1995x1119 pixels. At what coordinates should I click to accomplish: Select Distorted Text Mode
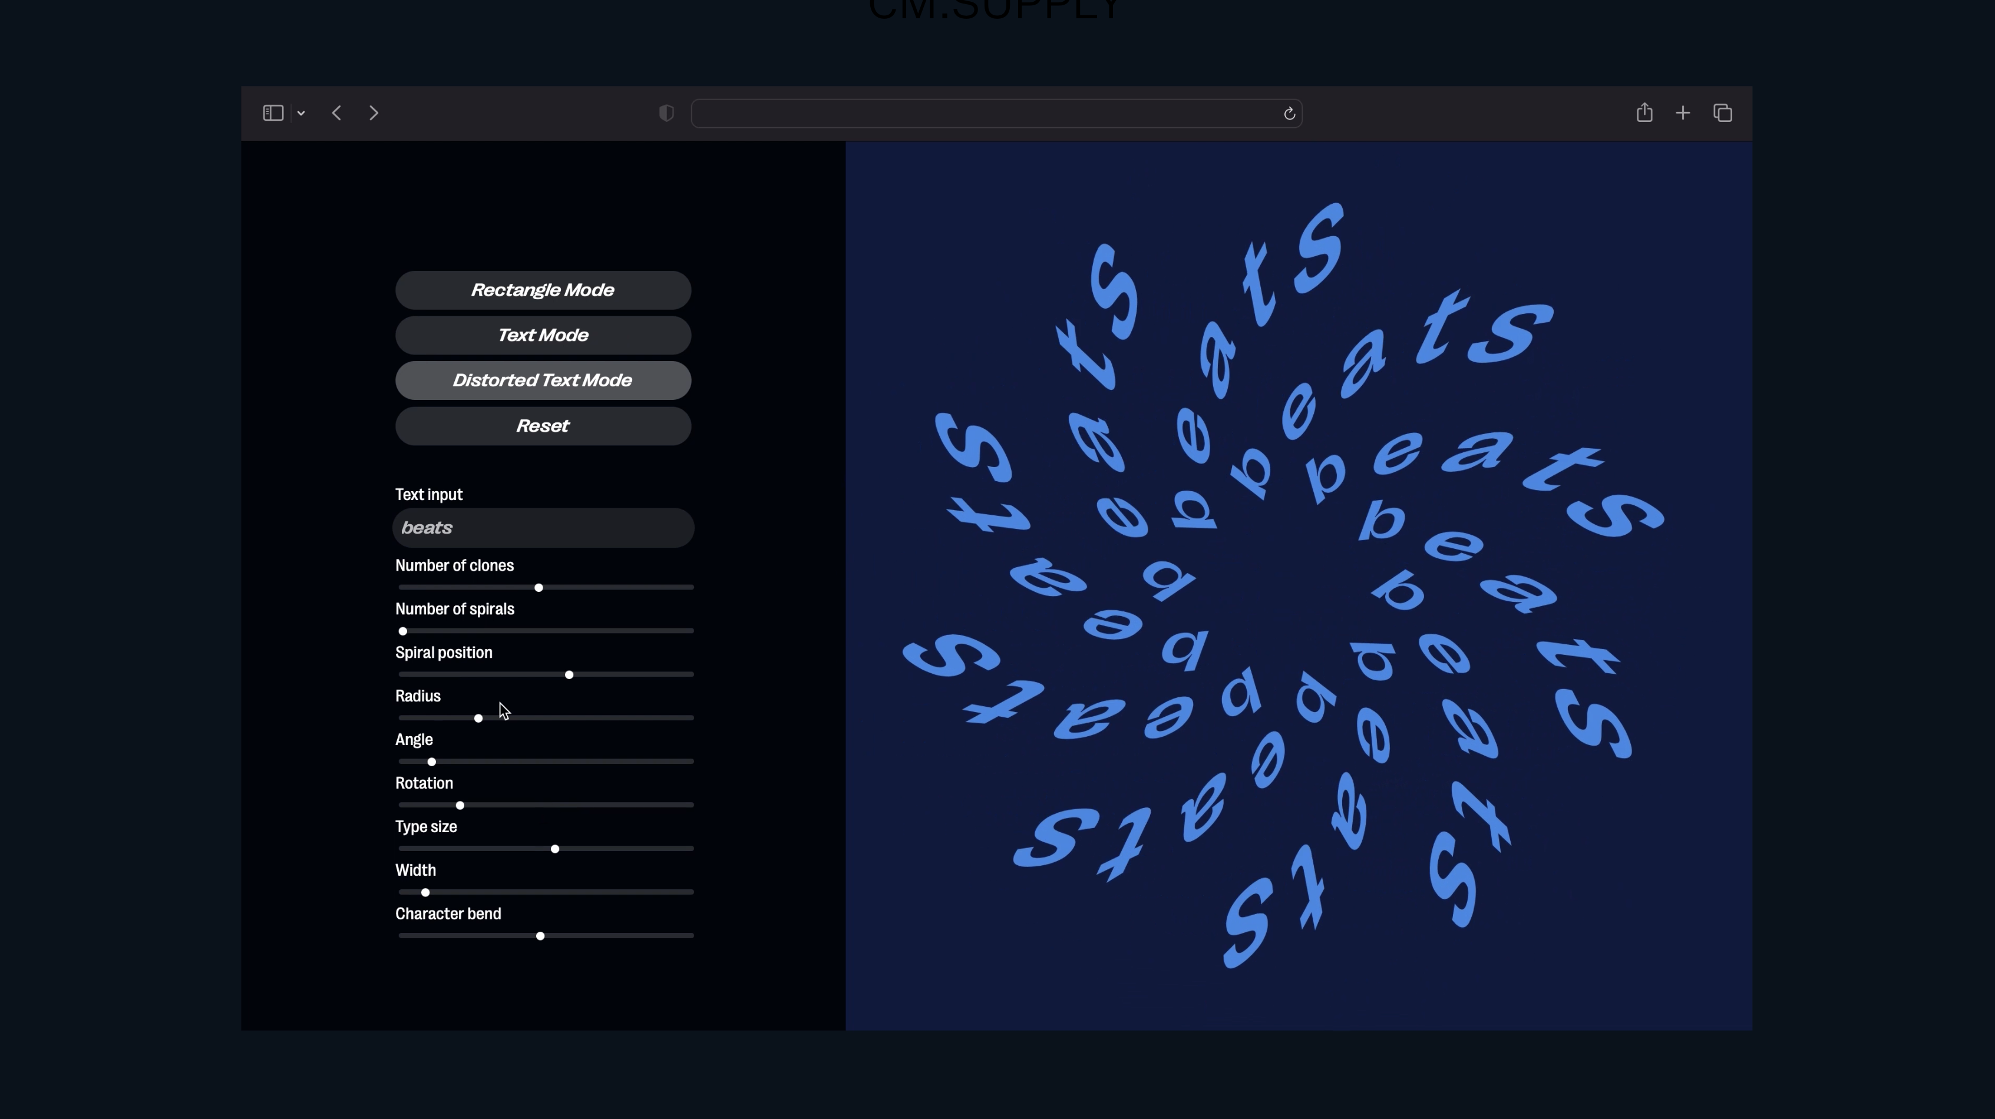[x=543, y=380]
